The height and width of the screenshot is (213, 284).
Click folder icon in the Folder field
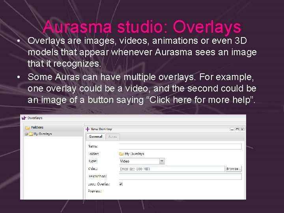[x=121, y=154]
